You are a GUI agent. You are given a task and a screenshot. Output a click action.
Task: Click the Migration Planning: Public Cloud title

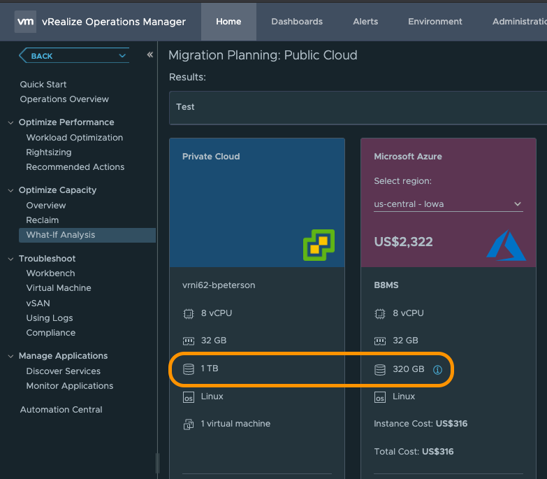pos(263,55)
